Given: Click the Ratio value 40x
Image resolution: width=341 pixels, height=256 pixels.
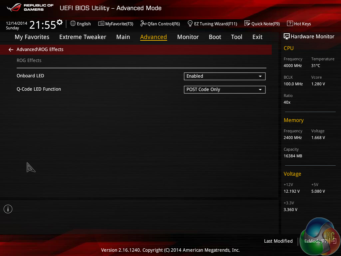Looking at the screenshot, I should pos(287,102).
